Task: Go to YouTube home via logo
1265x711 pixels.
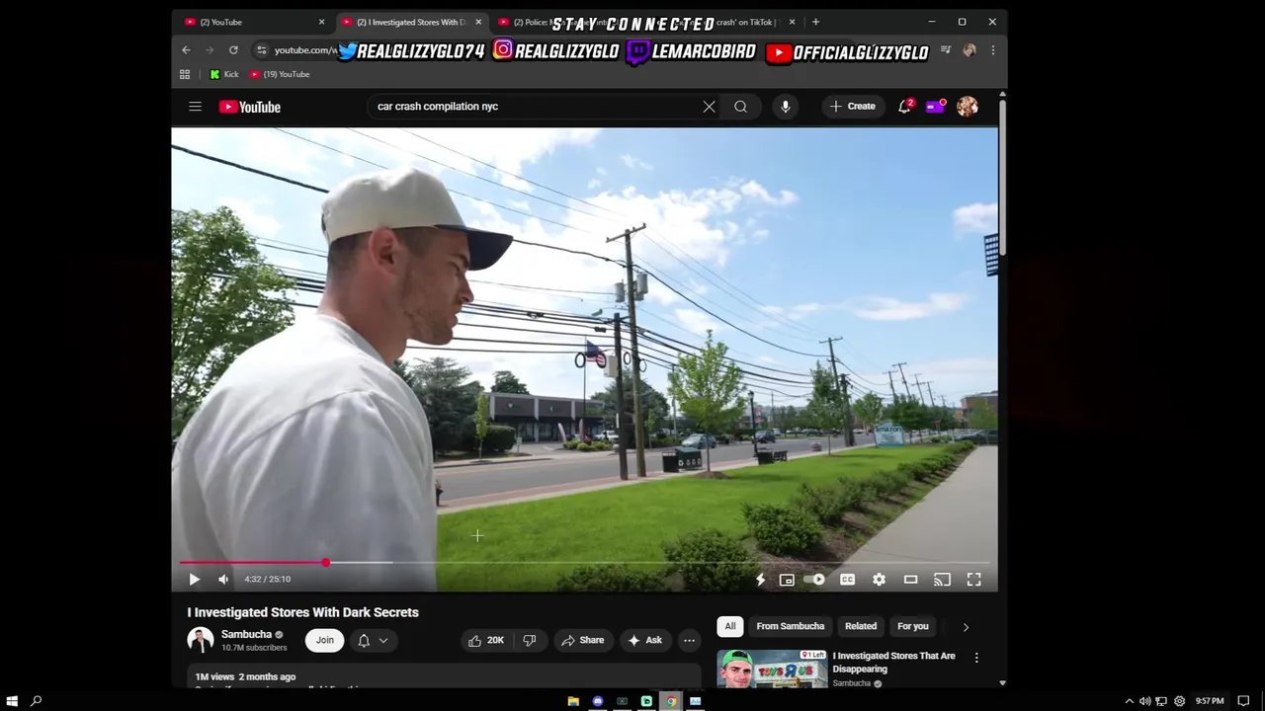Action: point(250,107)
